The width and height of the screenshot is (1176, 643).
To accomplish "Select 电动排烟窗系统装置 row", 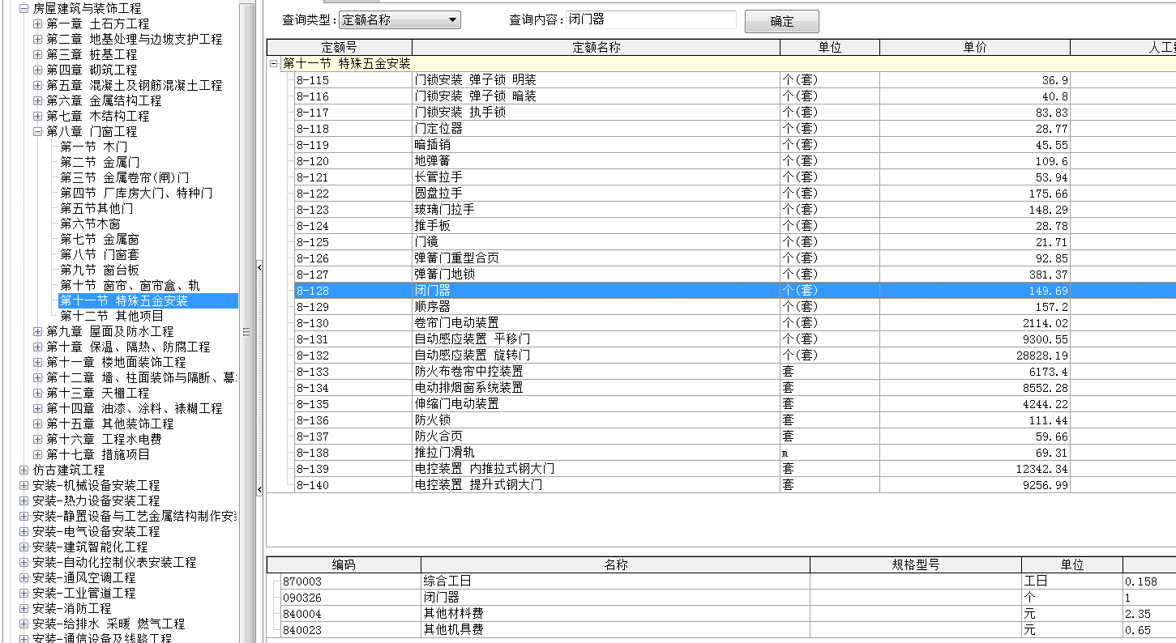I will click(735, 388).
